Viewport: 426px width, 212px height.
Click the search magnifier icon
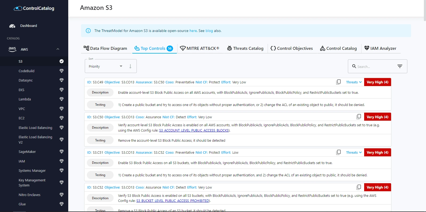pyautogui.click(x=354, y=66)
